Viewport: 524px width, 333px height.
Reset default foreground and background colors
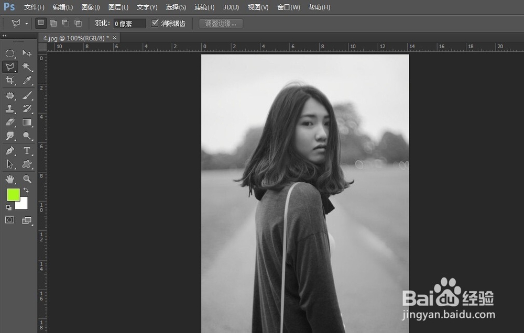pyautogui.click(x=9, y=207)
